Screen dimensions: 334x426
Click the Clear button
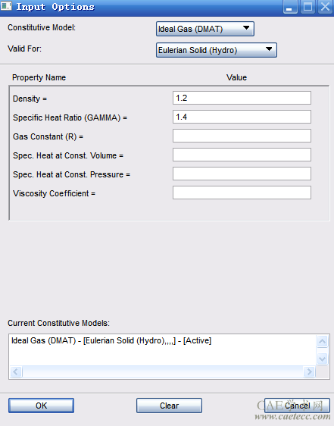169,406
